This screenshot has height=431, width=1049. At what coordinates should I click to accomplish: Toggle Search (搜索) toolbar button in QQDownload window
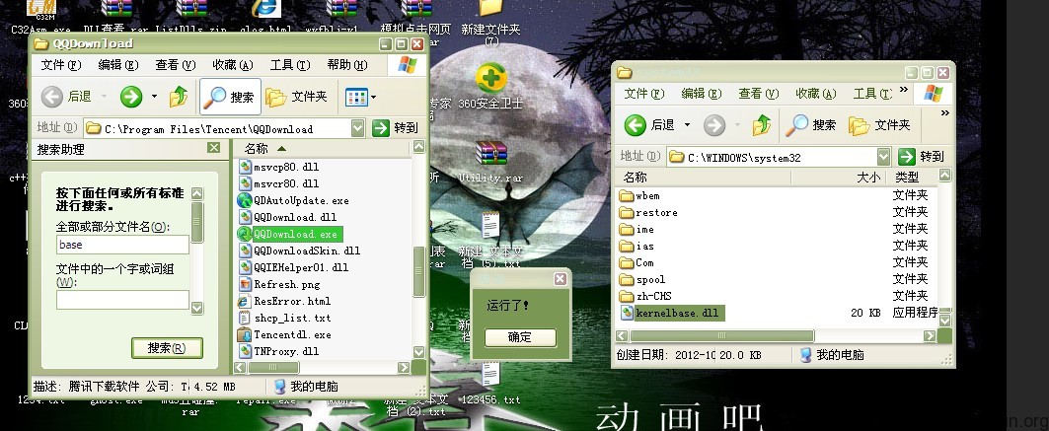click(230, 97)
